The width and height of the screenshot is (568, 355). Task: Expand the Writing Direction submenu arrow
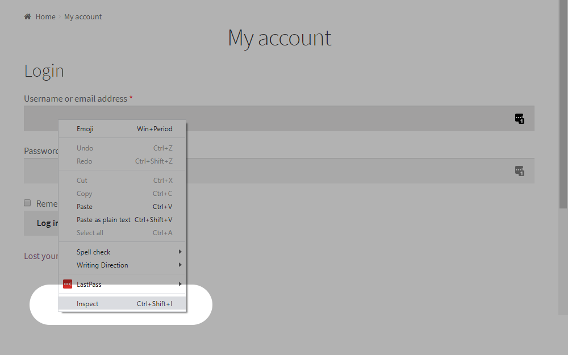pyautogui.click(x=179, y=265)
